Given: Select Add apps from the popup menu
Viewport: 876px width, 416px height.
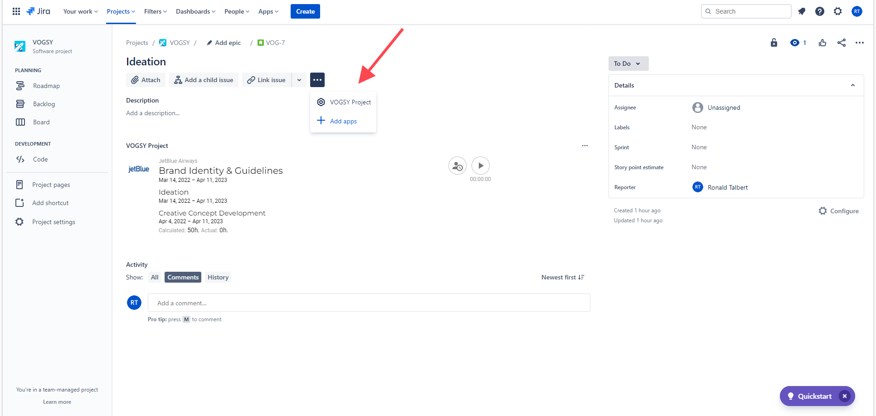Looking at the screenshot, I should [x=343, y=121].
